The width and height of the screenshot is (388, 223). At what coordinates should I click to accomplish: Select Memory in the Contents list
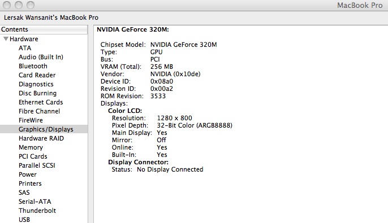click(x=31, y=147)
